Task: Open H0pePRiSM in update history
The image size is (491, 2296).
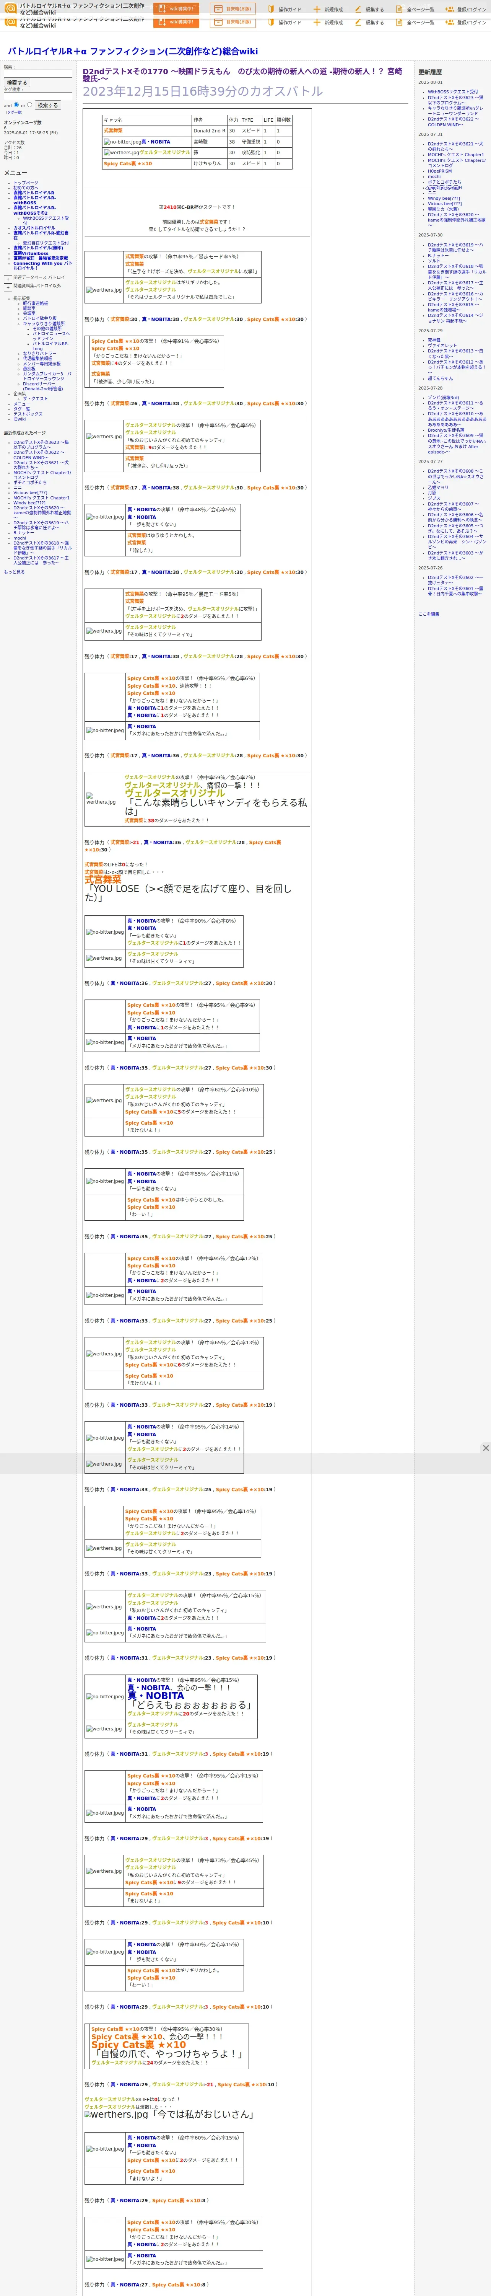Action: point(439,171)
